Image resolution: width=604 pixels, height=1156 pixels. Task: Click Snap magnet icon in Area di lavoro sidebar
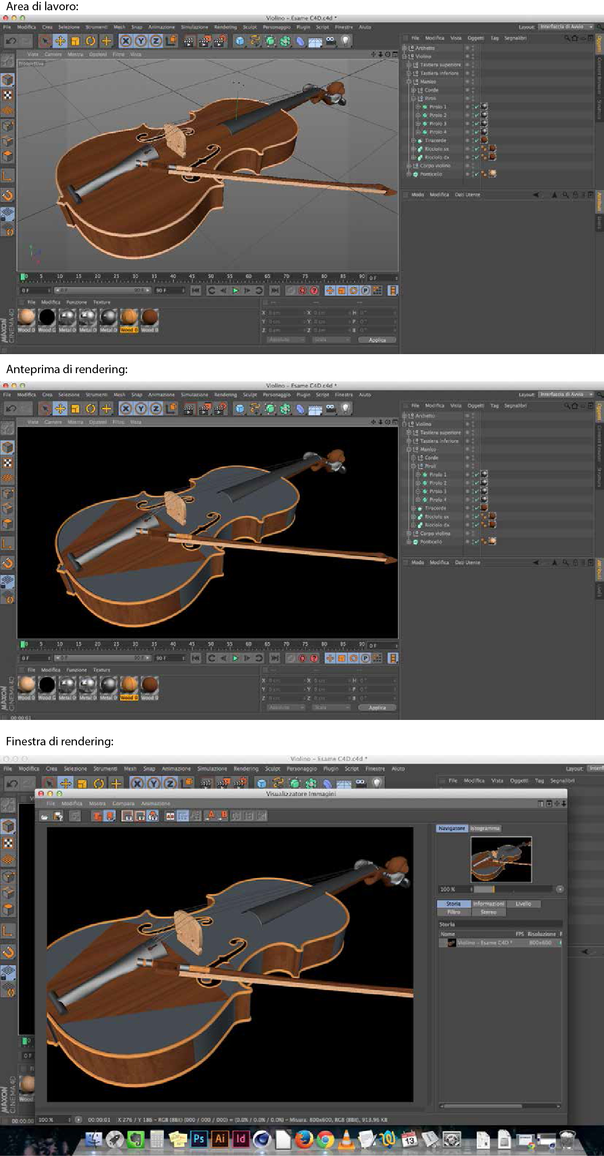7,196
